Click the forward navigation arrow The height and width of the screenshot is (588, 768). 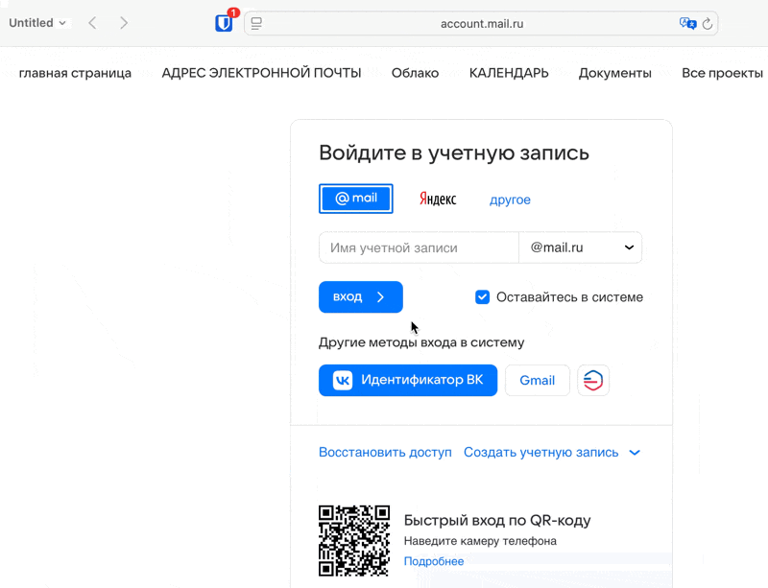(124, 22)
